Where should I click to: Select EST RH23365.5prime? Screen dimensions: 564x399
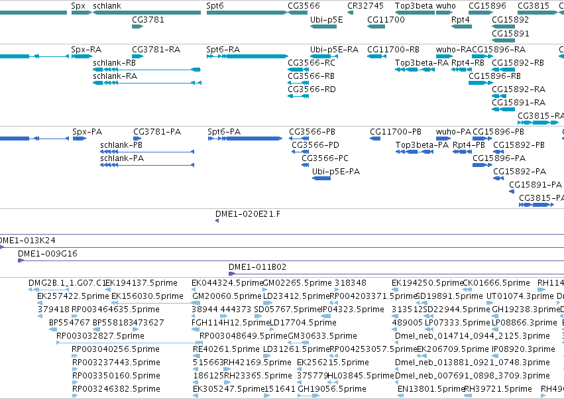pos(258,376)
